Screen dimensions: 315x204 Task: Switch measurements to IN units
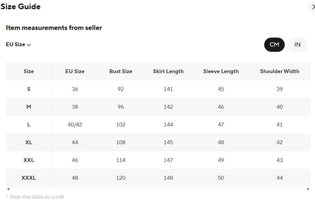297,45
